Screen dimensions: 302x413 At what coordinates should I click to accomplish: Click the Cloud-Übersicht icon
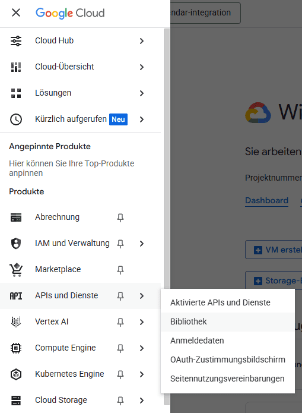click(16, 67)
